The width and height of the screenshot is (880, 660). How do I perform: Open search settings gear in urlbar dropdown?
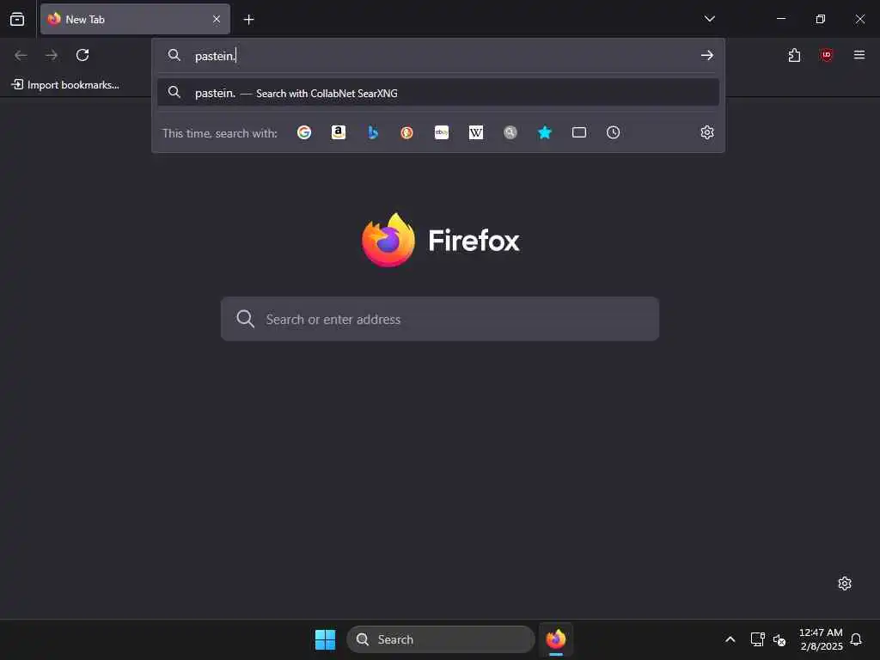(x=707, y=132)
